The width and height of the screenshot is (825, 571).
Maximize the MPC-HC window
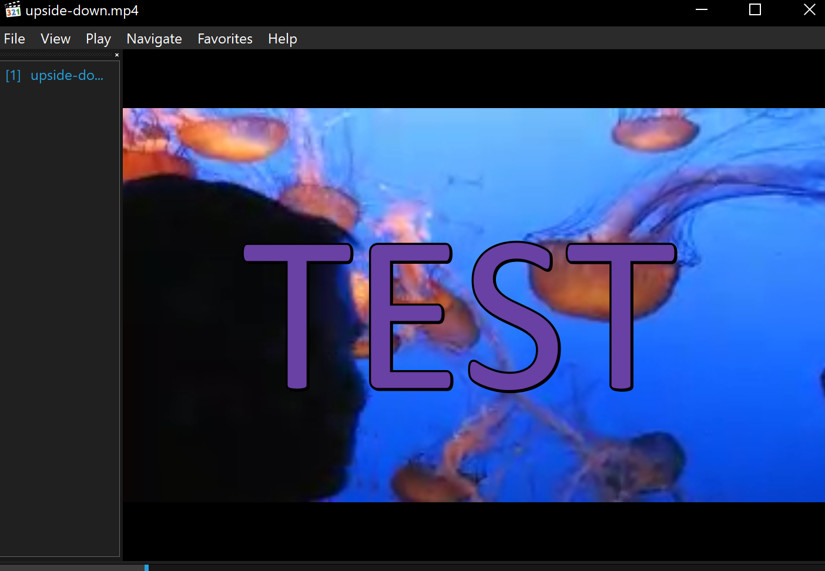point(754,9)
